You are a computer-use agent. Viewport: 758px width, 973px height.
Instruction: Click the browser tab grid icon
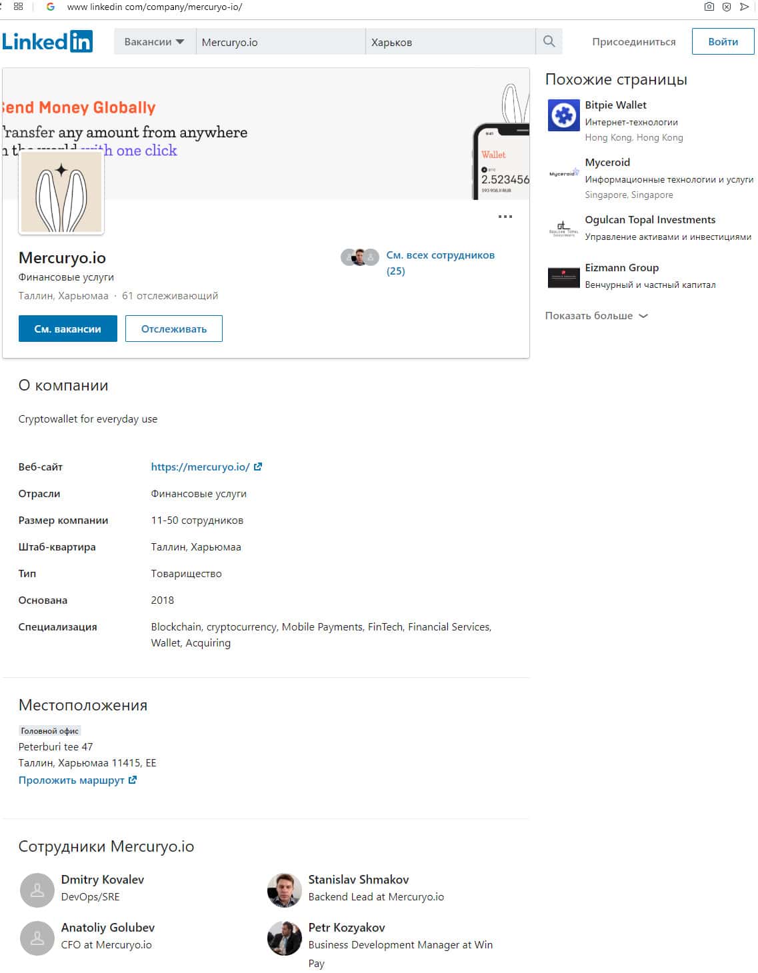click(x=18, y=7)
